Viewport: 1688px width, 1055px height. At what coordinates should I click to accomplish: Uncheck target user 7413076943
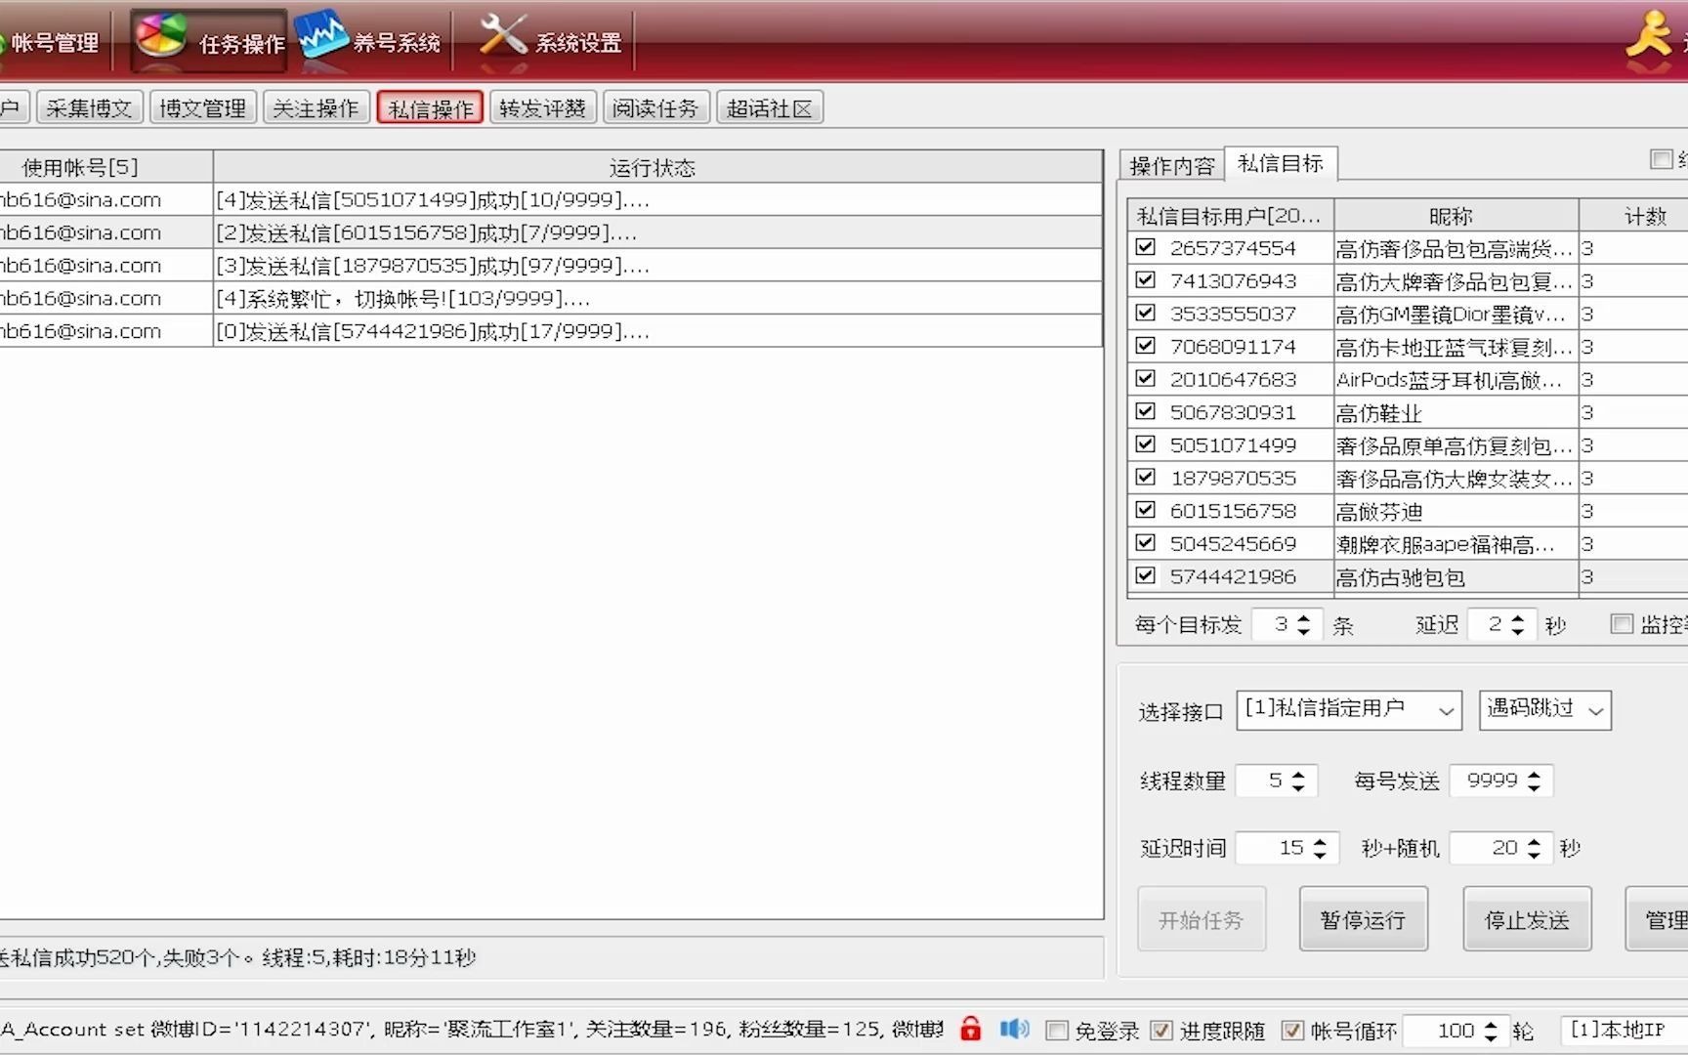pyautogui.click(x=1145, y=280)
